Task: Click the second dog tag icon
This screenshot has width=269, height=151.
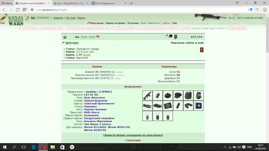Action: click(157, 116)
